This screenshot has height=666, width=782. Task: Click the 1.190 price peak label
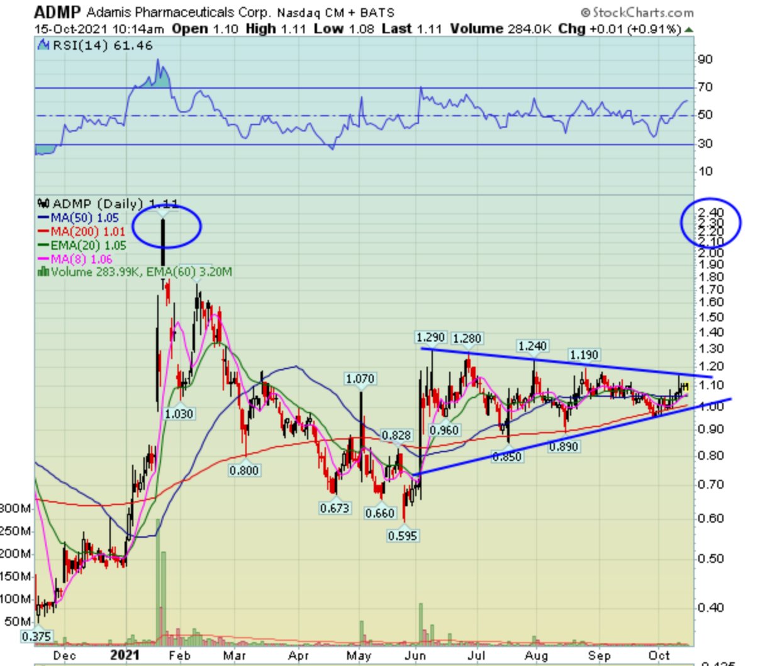[584, 355]
